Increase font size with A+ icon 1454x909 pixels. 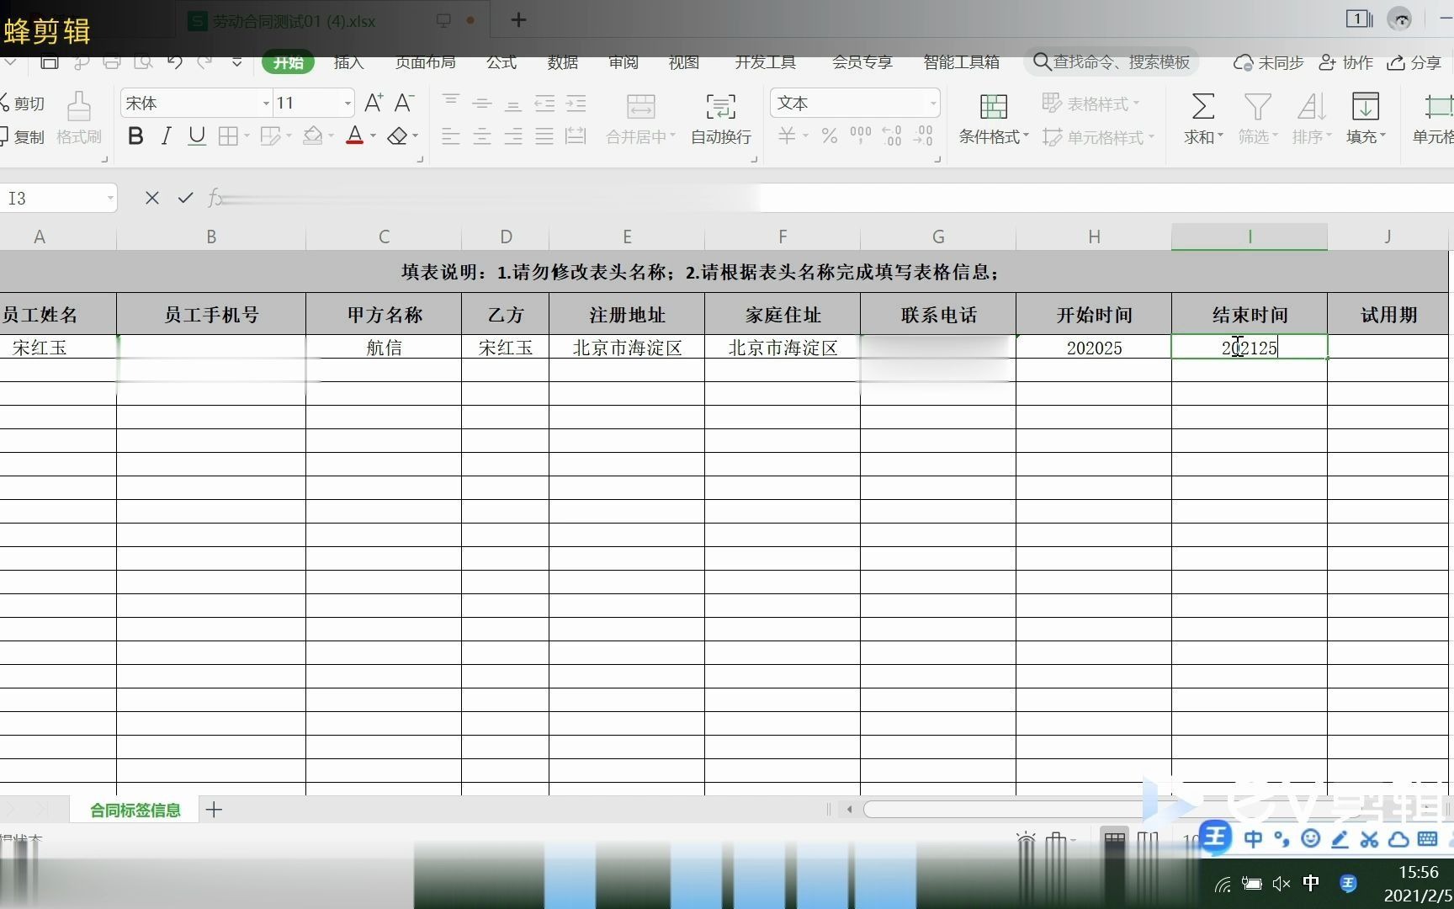(x=374, y=103)
